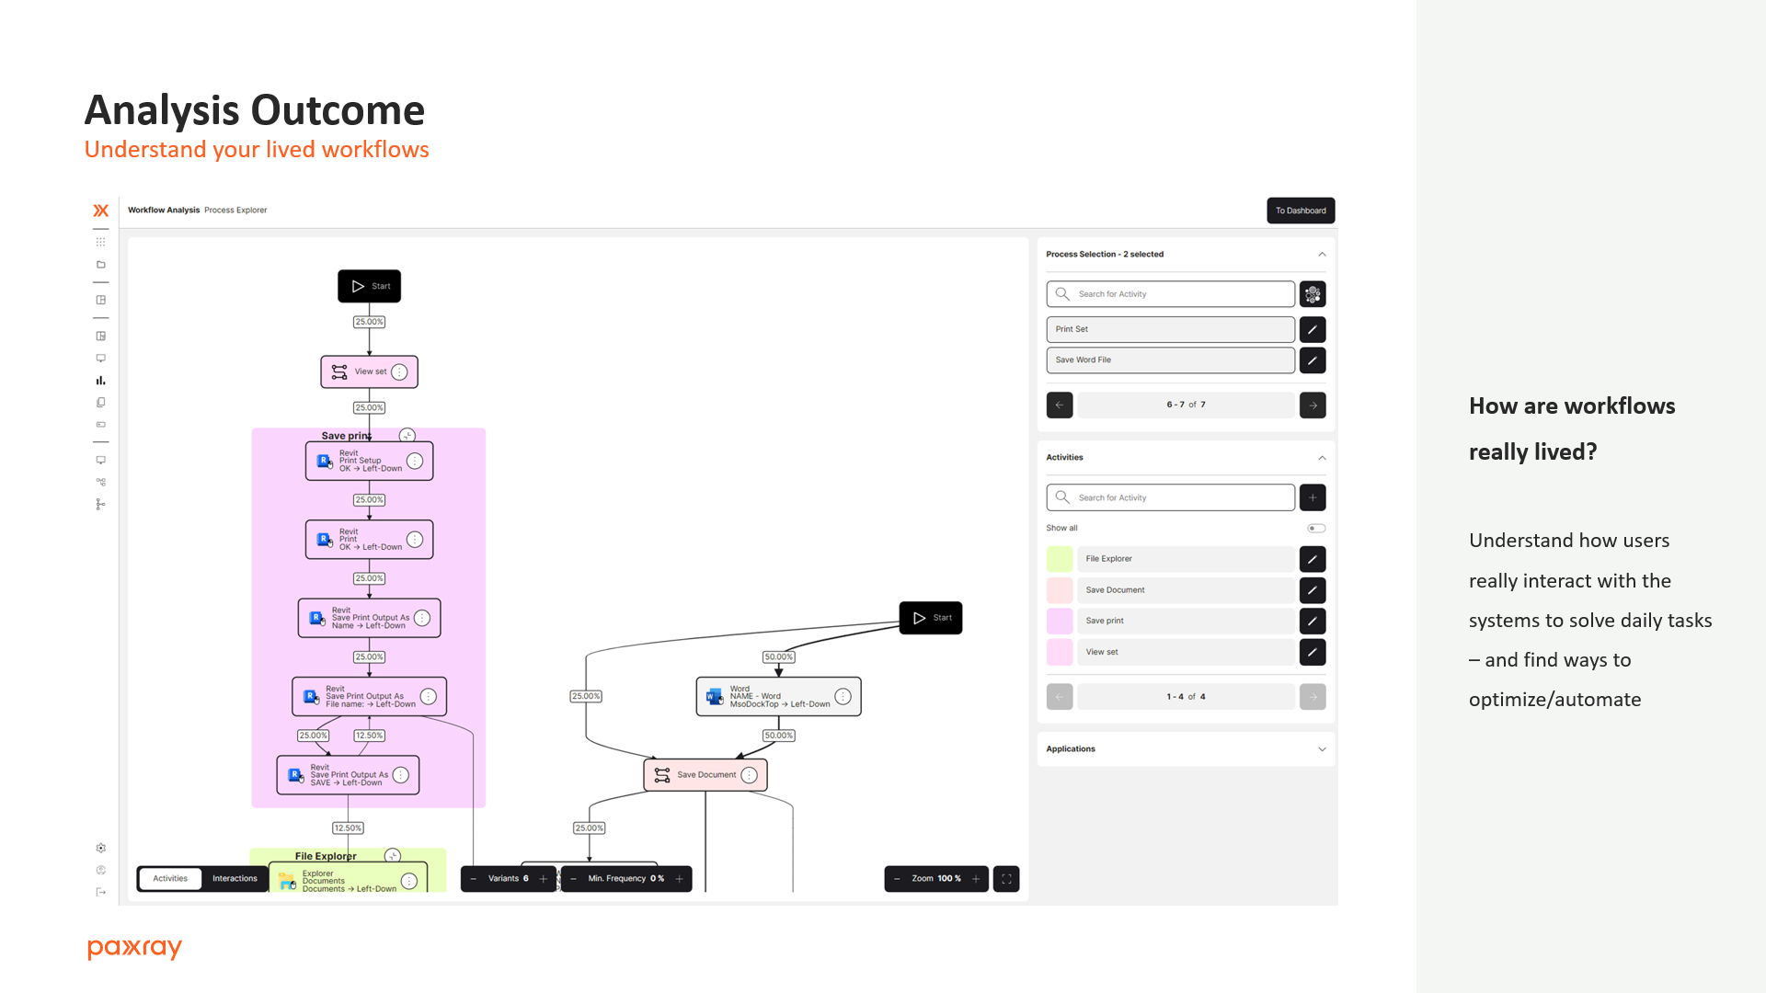1766x993 pixels.
Task: Collapse the File Explorer group
Action: click(393, 856)
